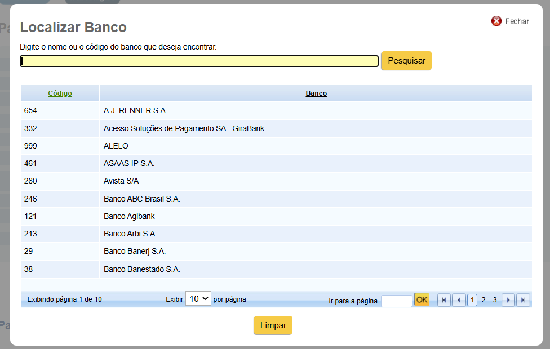Click the Fechar text link
This screenshot has width=550, height=349.
click(x=517, y=21)
